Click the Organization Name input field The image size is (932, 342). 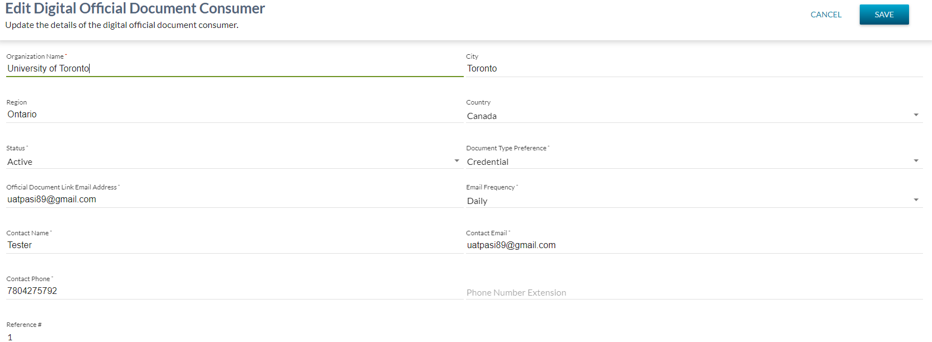(x=234, y=68)
